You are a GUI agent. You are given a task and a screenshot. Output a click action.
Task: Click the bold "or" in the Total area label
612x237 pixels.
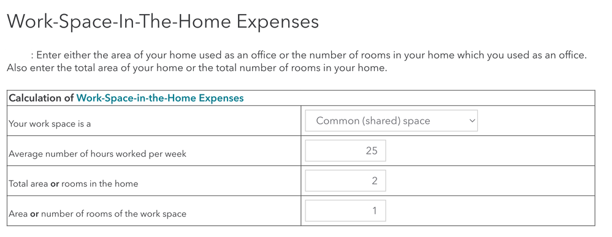pyautogui.click(x=55, y=184)
